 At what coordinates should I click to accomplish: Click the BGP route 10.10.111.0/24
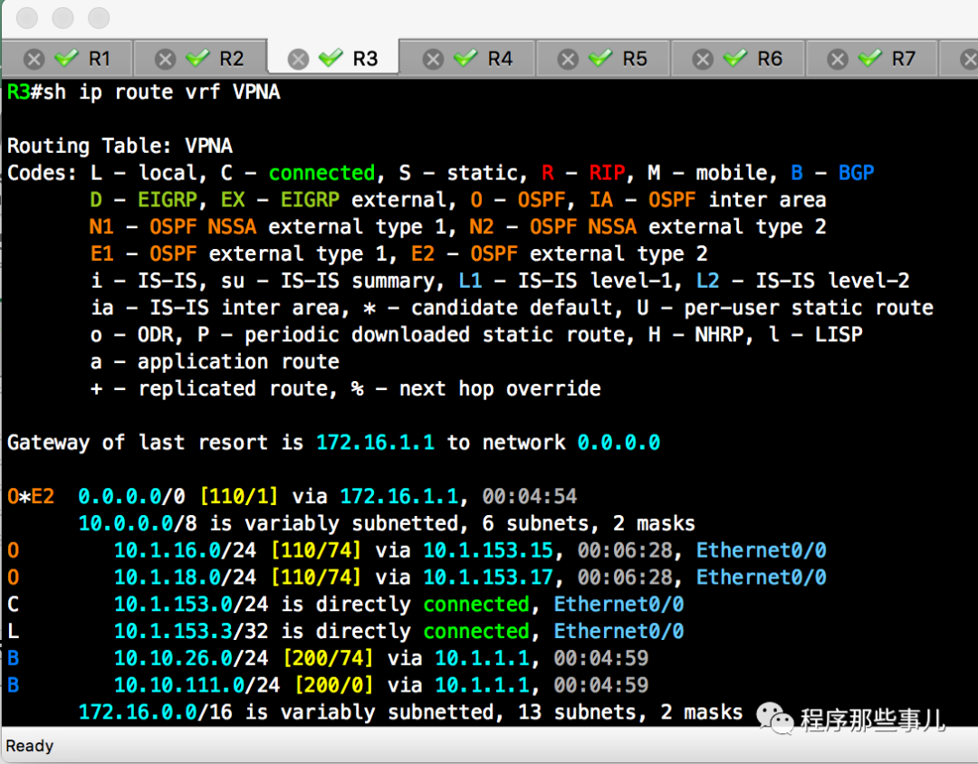point(197,684)
